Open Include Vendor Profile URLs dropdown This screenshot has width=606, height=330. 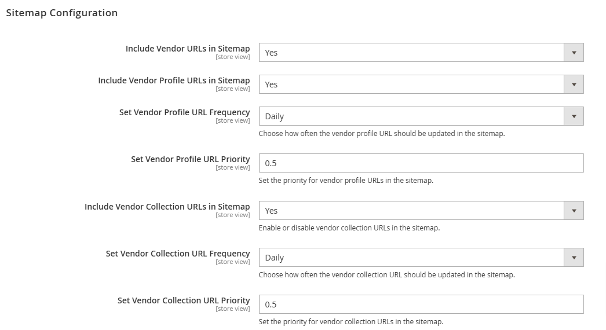click(421, 85)
